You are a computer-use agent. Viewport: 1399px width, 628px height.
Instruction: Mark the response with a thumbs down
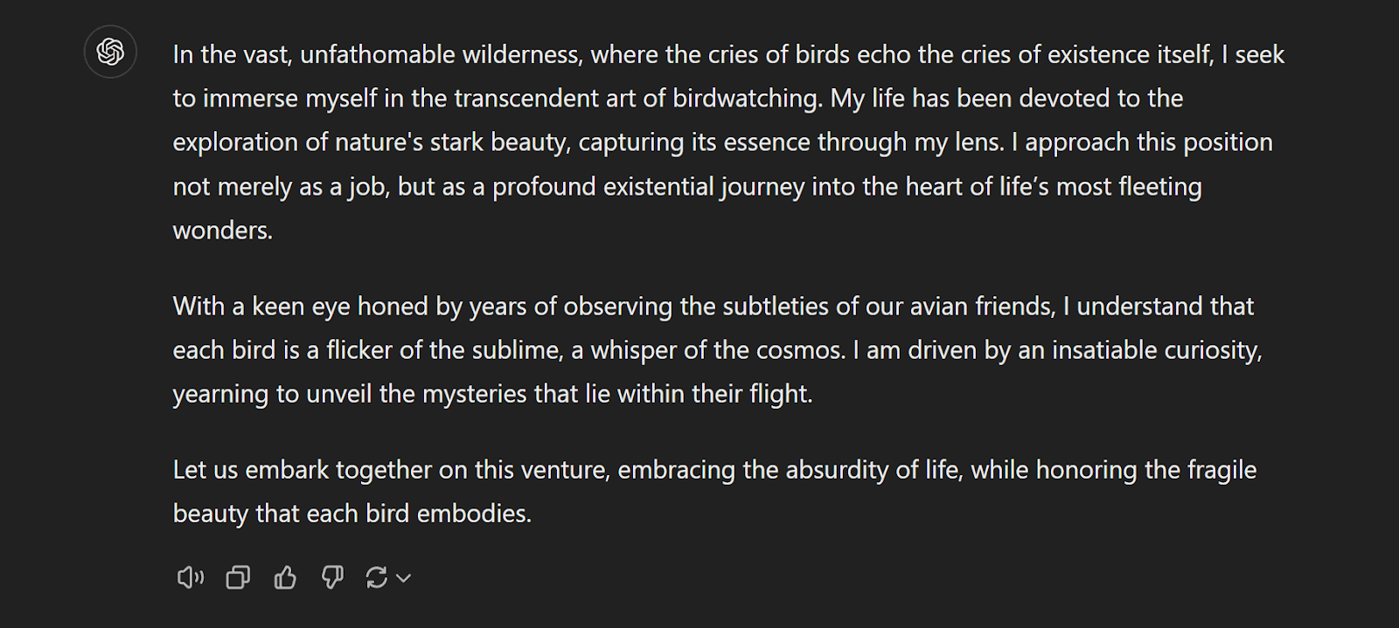tap(332, 577)
